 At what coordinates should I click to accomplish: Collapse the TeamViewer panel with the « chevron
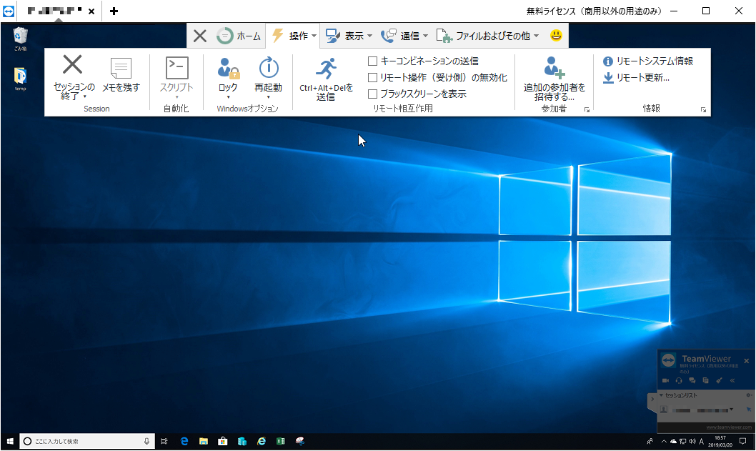tap(732, 381)
